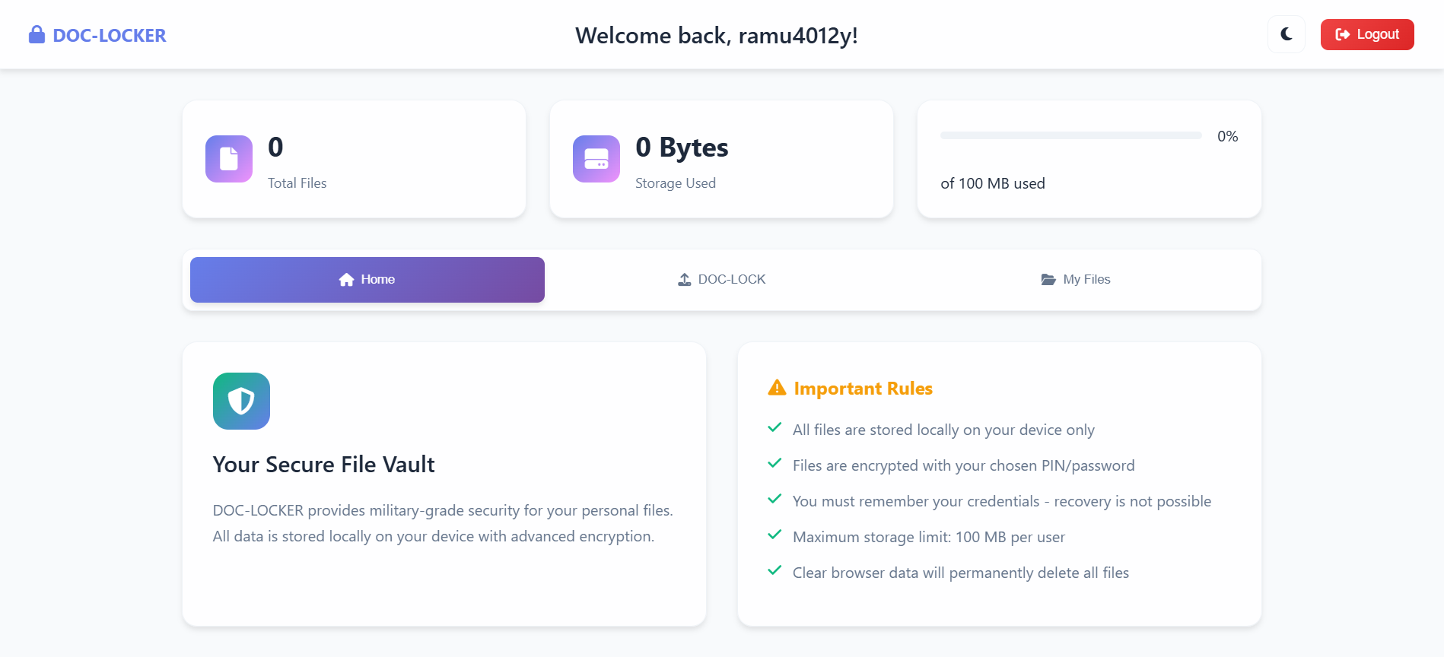Viewport: 1444px width, 657px height.
Task: Click the checkmark beside 'Clear browser data'
Action: [x=774, y=571]
